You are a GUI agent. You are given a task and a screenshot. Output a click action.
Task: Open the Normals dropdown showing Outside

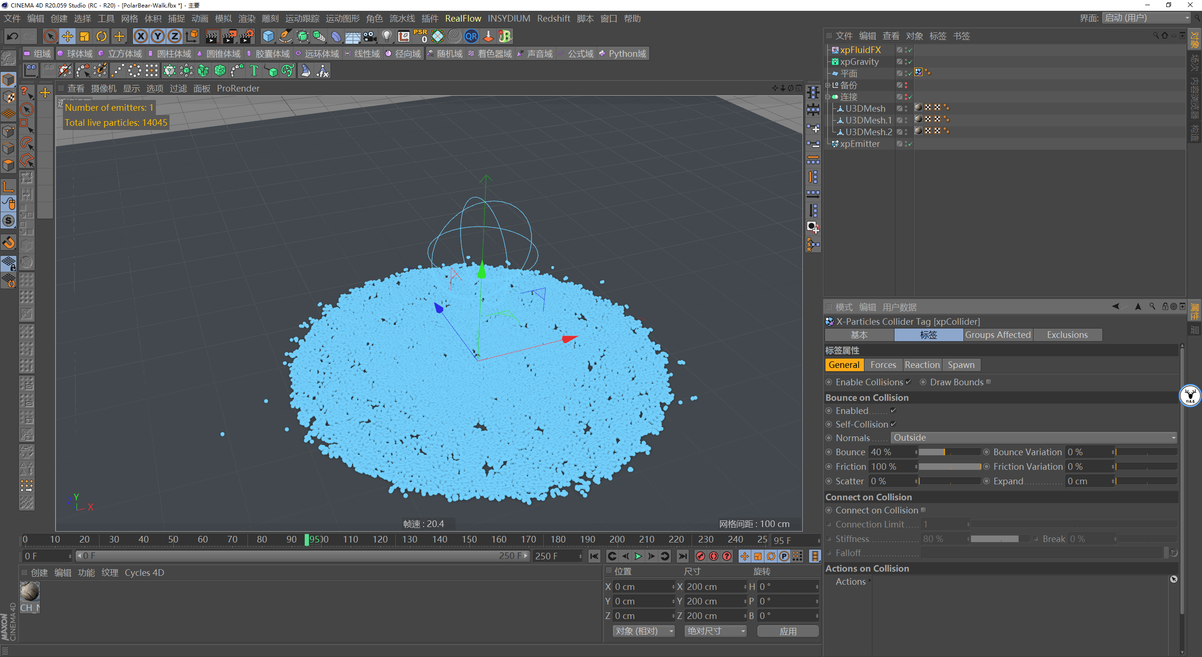1034,437
